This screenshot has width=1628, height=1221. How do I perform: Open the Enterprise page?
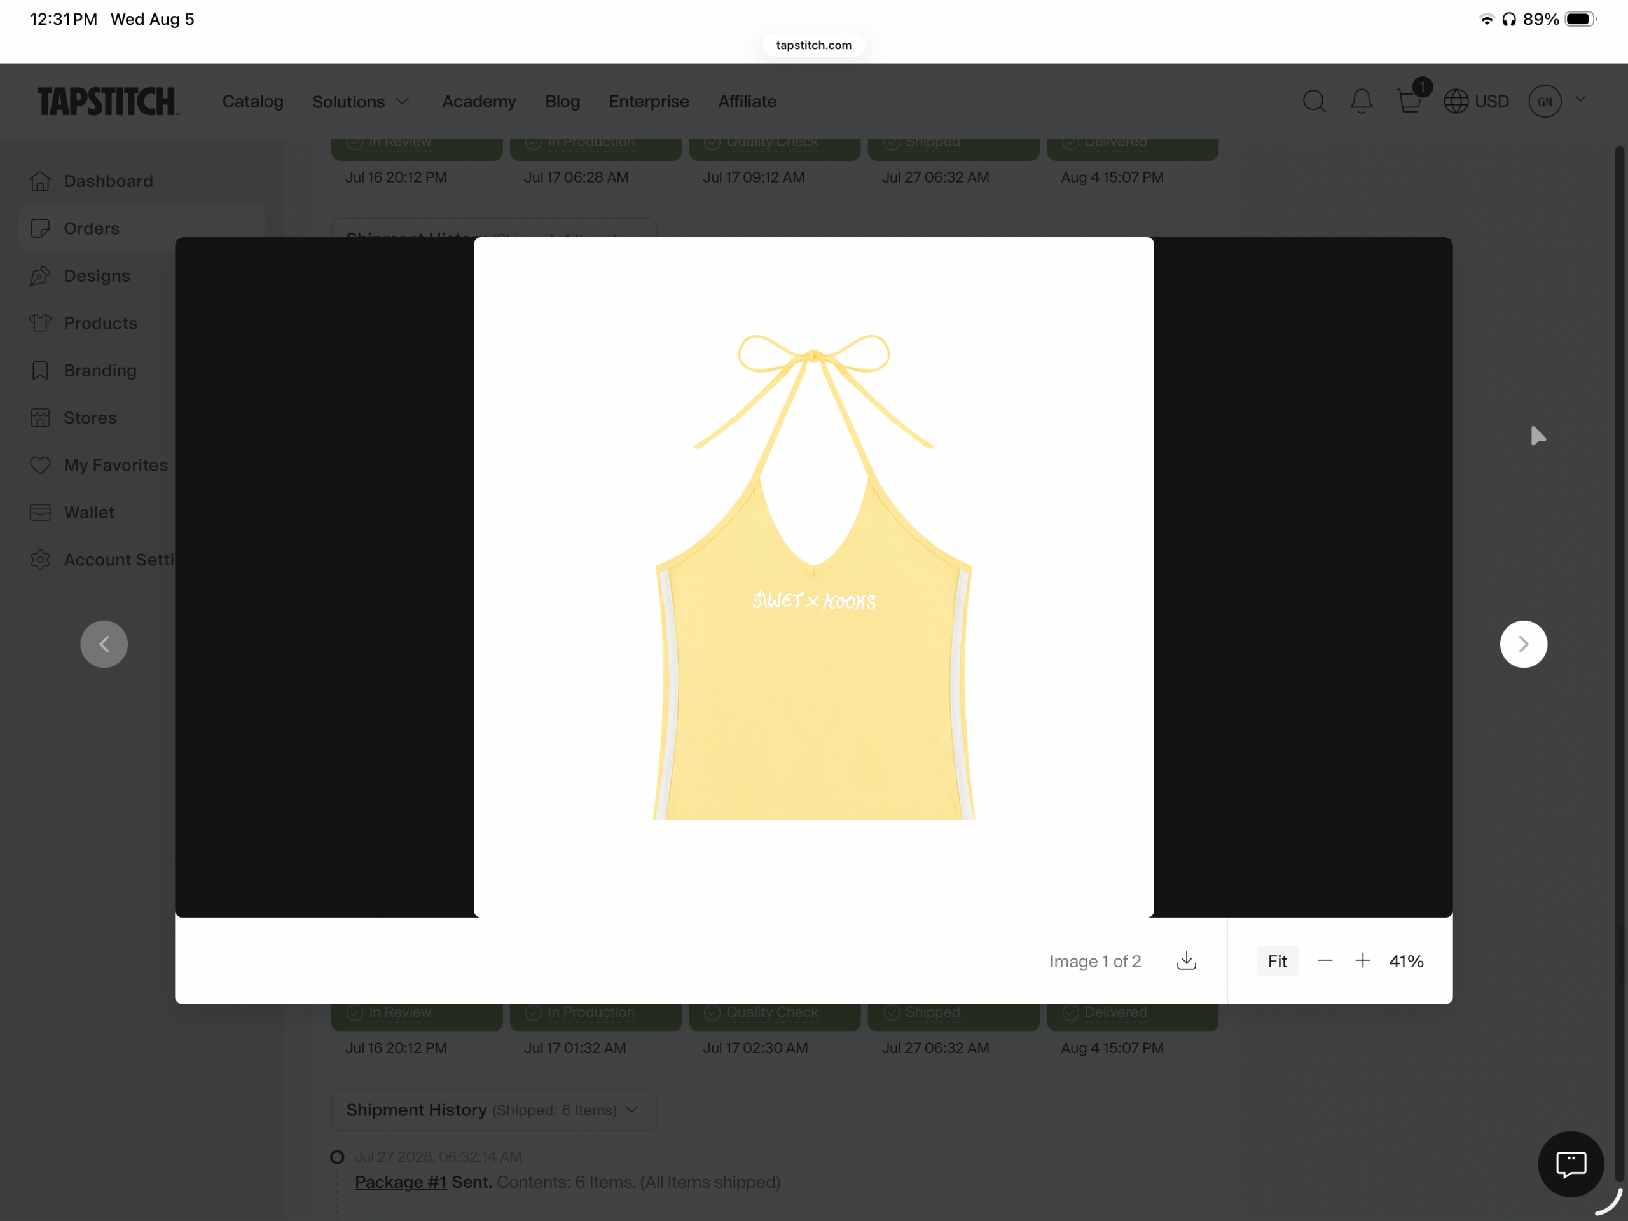pyautogui.click(x=649, y=101)
